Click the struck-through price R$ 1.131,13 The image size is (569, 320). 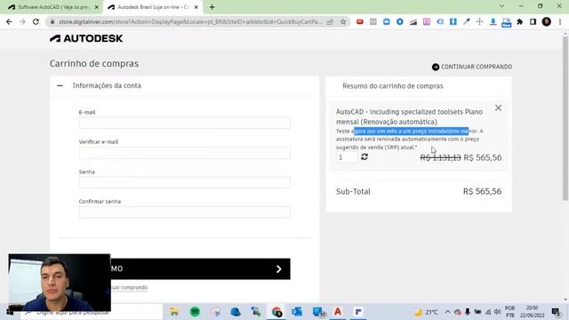[441, 157]
